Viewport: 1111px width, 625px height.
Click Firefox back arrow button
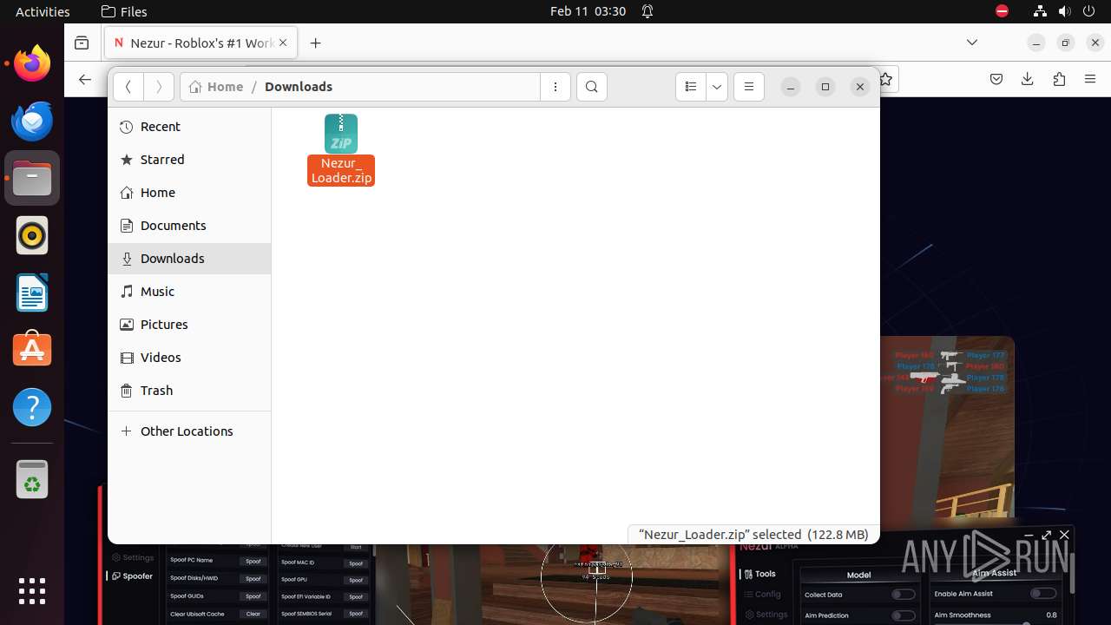point(84,79)
